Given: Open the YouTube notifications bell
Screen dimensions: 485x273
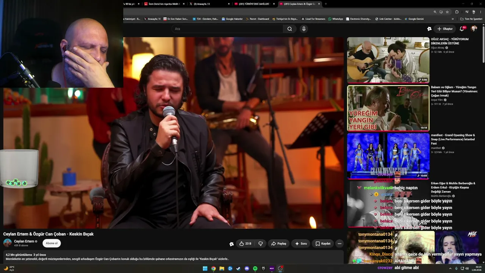Looking at the screenshot, I should (462, 29).
